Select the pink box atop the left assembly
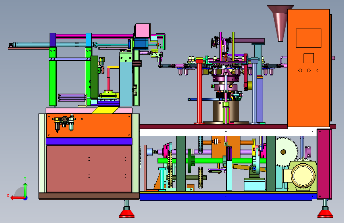344x223 pixels. tap(143, 31)
